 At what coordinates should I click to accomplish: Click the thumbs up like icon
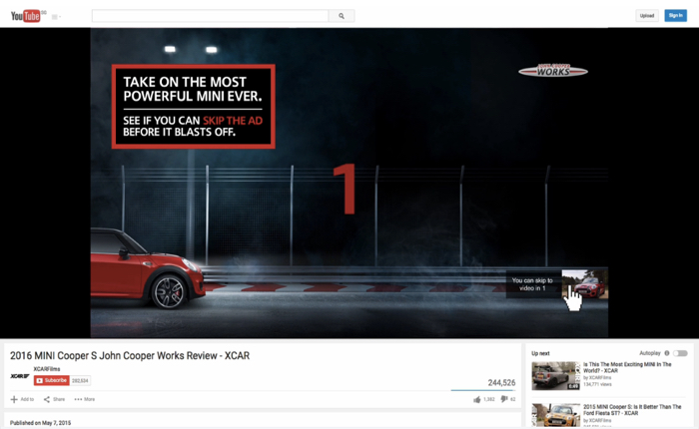[477, 400]
